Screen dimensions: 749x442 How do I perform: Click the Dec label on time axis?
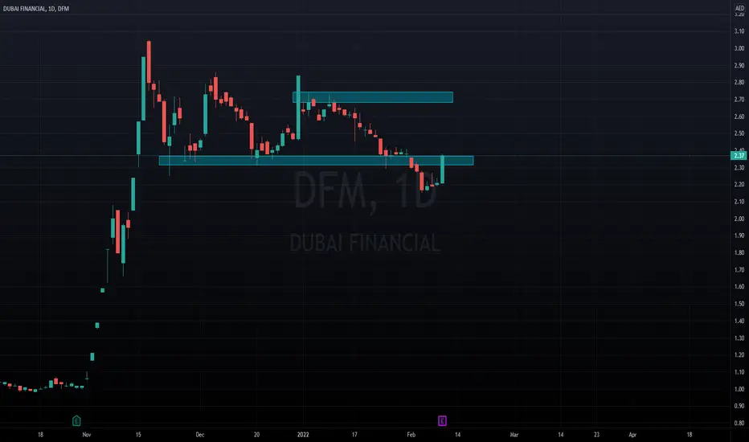199,435
